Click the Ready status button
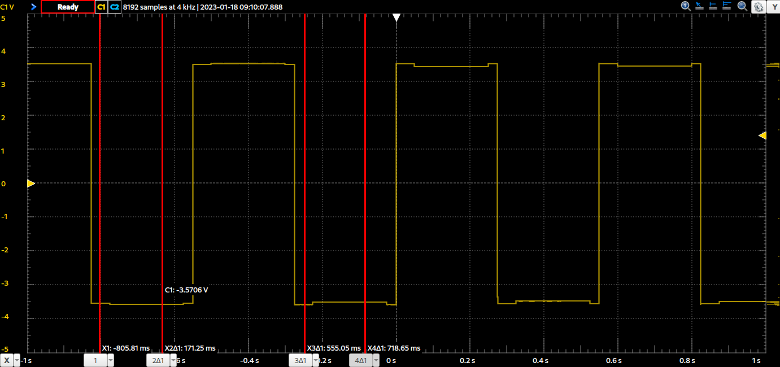Viewport: 780px width, 367px height. (x=68, y=7)
